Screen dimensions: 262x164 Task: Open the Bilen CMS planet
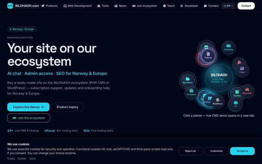(247, 91)
